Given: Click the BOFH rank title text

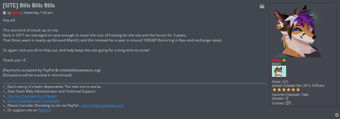Looking at the screenshot, I should [x=277, y=64].
